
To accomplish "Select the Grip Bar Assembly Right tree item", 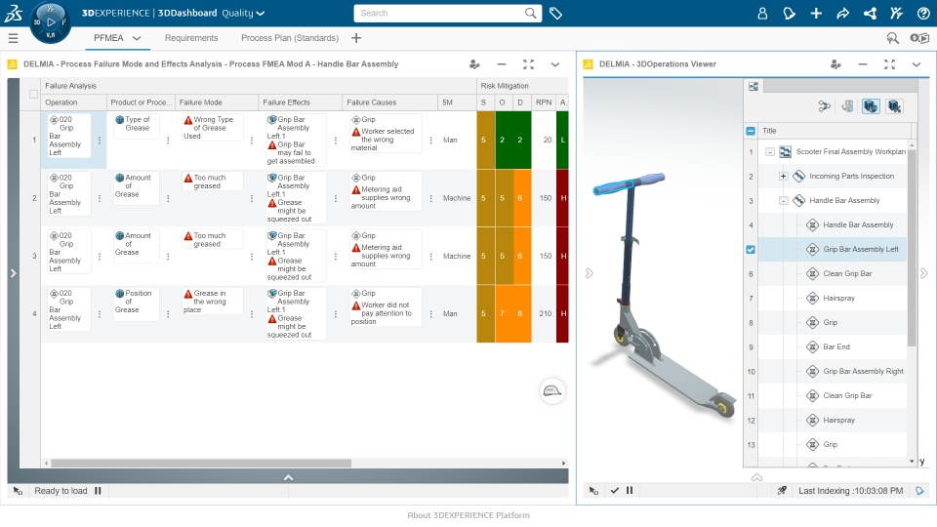I will click(x=863, y=371).
